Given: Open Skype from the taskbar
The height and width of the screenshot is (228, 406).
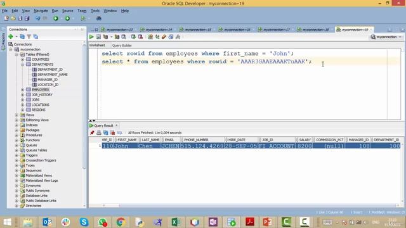Looking at the screenshot, I should (84, 222).
